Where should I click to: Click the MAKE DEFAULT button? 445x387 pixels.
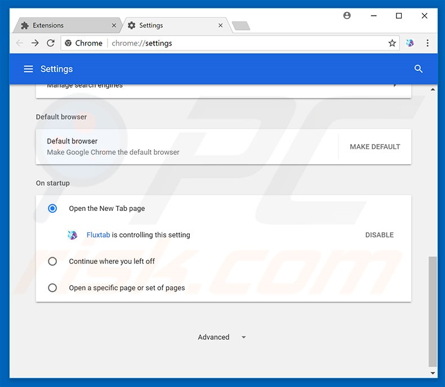pos(375,147)
